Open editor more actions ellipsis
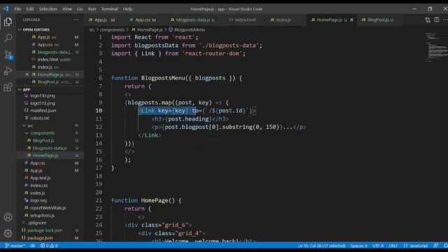 445,20
